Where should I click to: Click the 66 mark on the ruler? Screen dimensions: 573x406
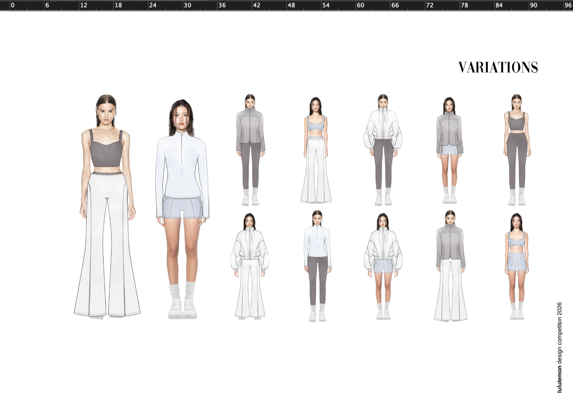(x=395, y=5)
